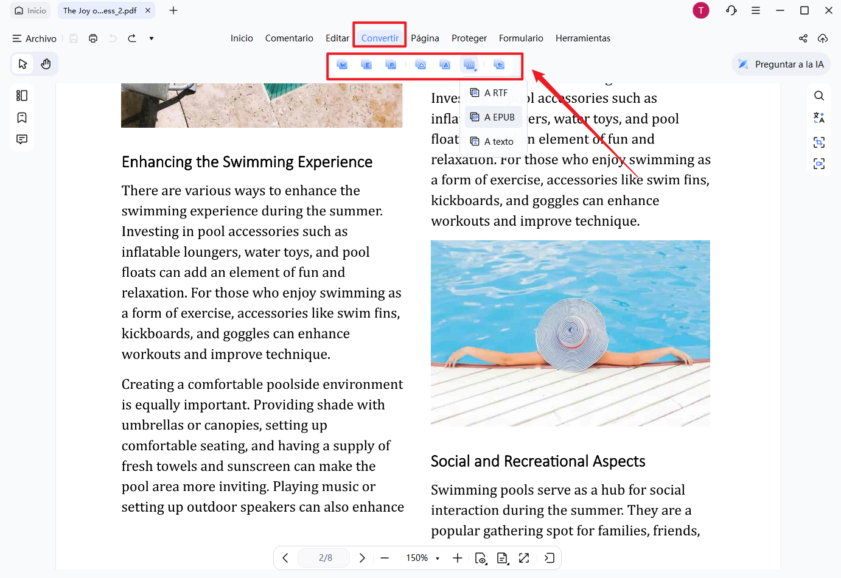The height and width of the screenshot is (578, 841).
Task: Click the page number field 2/8
Action: point(325,558)
